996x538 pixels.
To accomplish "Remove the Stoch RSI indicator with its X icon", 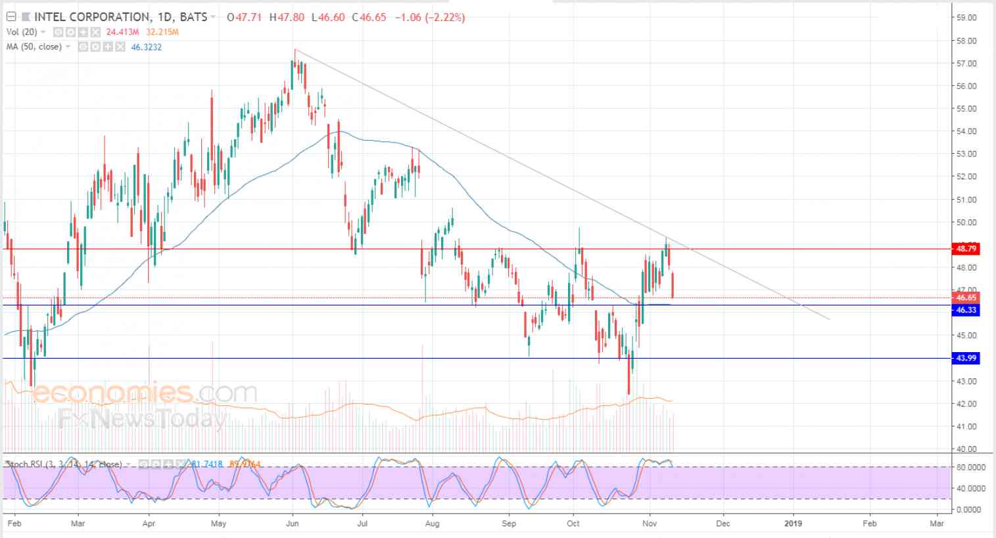I will (181, 464).
